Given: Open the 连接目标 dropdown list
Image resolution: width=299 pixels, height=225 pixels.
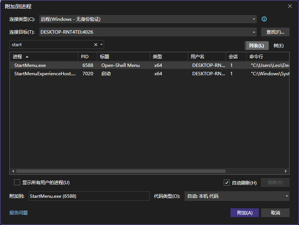Looking at the screenshot, I should (254, 32).
